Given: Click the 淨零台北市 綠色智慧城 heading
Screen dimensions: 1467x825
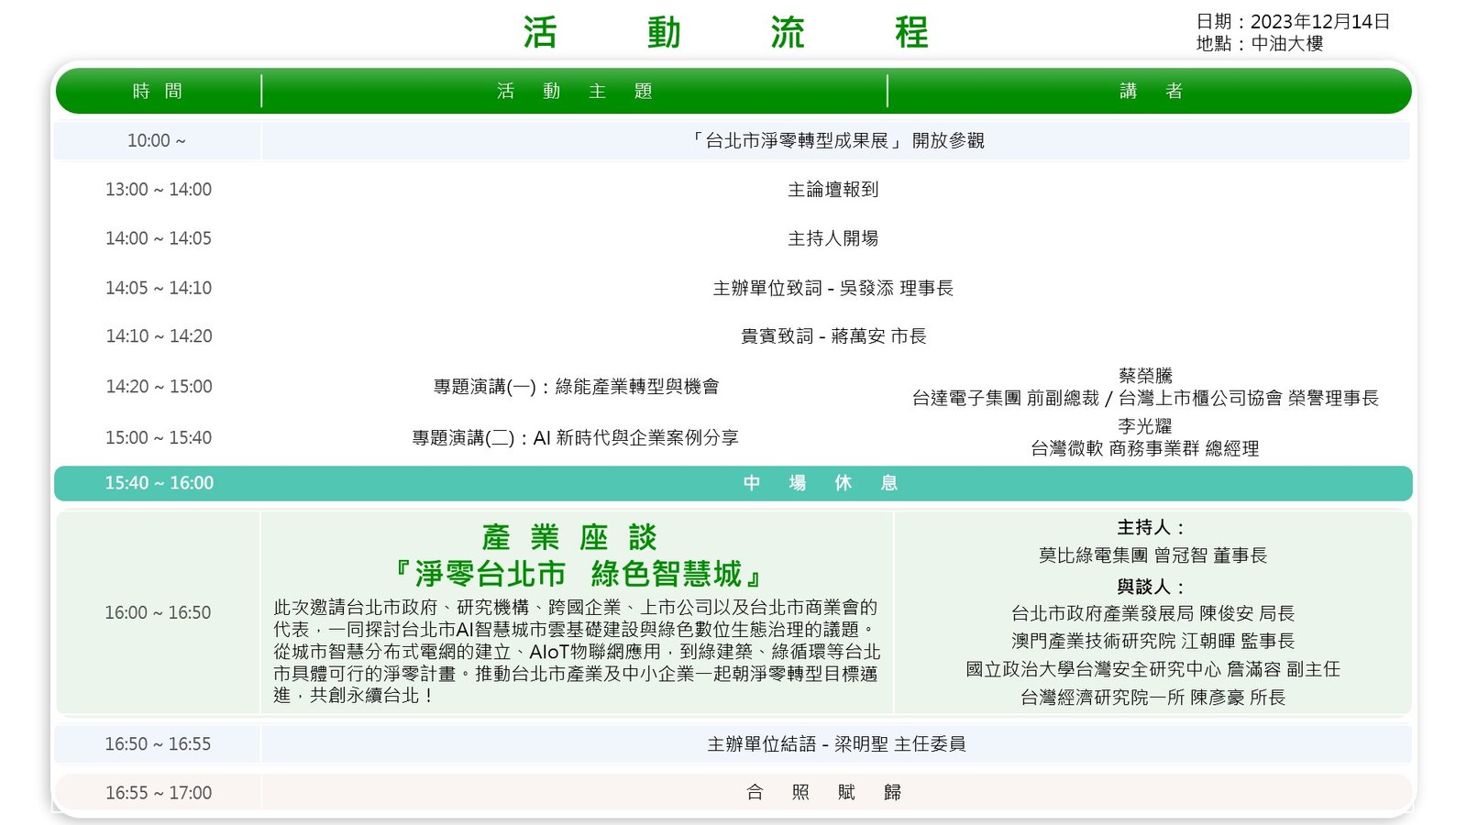Looking at the screenshot, I should pos(577,574).
